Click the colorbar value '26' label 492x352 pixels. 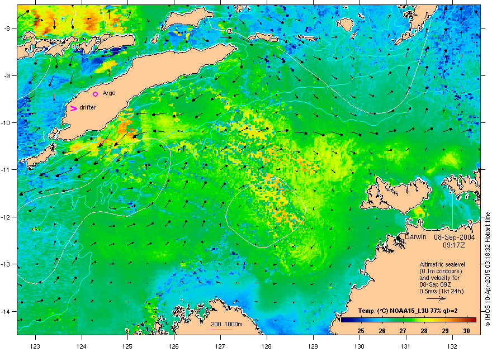(x=382, y=331)
